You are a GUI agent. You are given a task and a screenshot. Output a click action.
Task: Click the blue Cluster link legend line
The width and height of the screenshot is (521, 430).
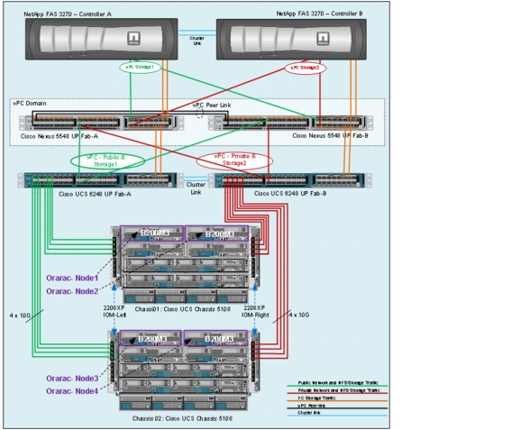click(x=337, y=416)
